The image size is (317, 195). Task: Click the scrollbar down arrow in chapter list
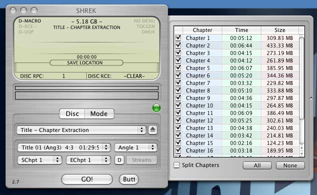tap(301, 154)
